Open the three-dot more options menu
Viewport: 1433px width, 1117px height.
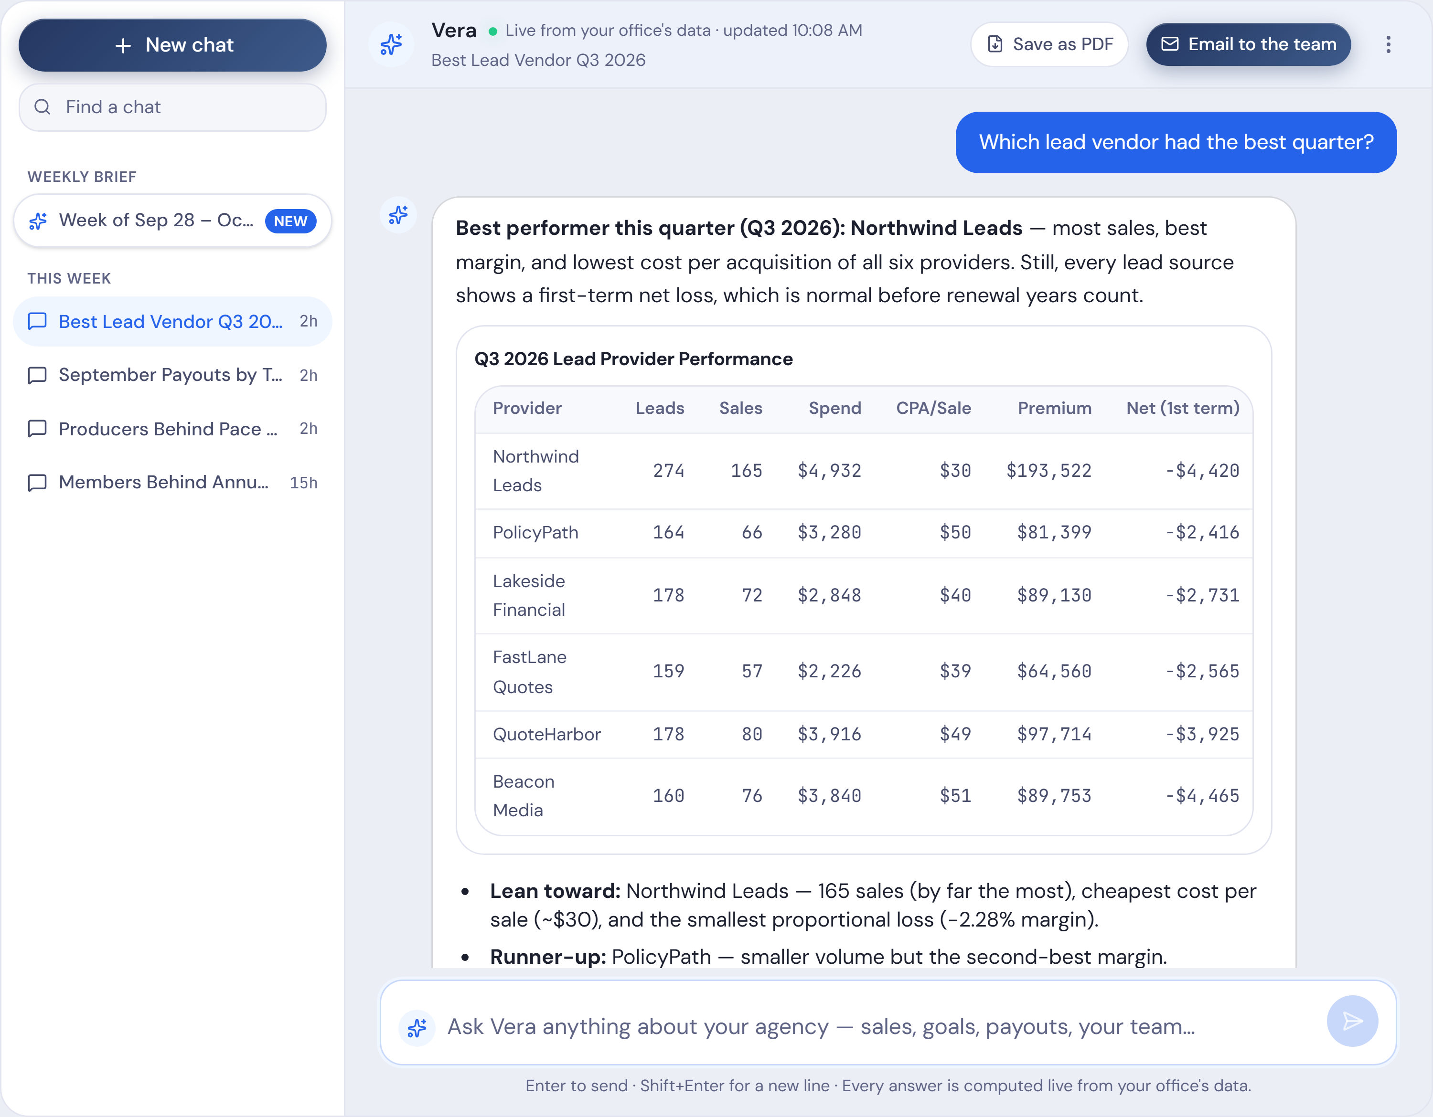pos(1388,44)
